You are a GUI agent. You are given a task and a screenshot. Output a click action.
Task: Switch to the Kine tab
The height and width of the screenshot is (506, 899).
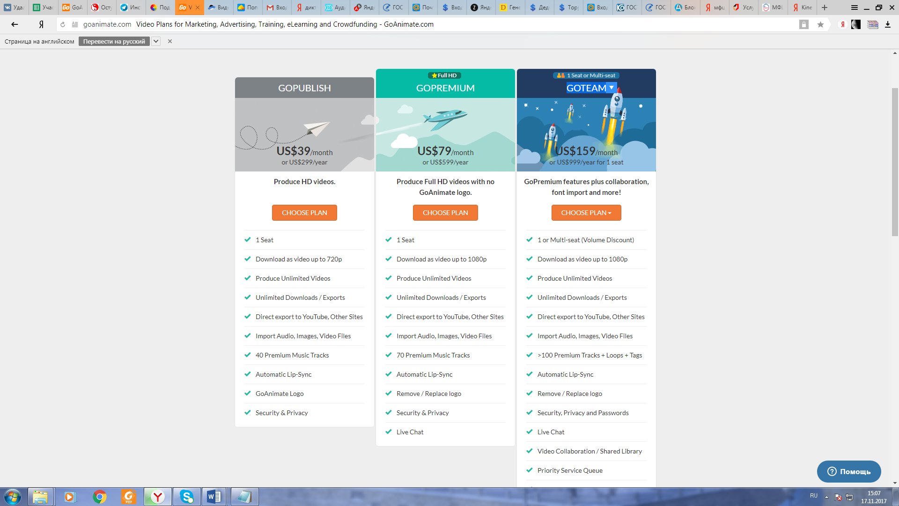tap(803, 7)
